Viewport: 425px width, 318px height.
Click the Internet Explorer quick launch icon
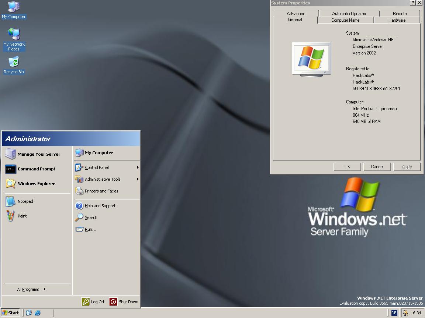click(x=38, y=313)
